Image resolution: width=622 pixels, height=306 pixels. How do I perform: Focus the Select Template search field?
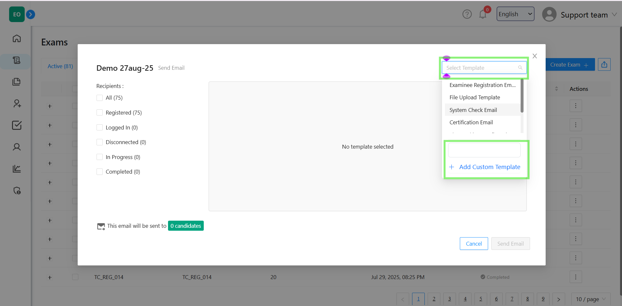point(481,68)
